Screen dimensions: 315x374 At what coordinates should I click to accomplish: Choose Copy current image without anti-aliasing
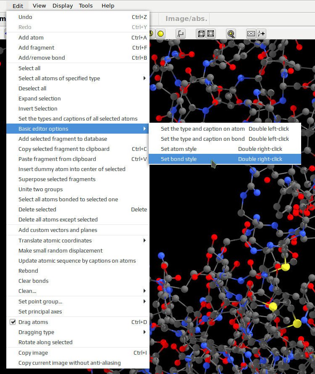[x=78, y=363]
